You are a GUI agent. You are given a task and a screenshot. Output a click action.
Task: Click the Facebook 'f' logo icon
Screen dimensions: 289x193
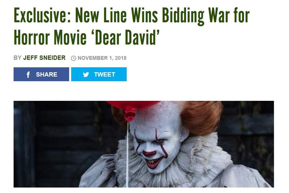(28, 75)
